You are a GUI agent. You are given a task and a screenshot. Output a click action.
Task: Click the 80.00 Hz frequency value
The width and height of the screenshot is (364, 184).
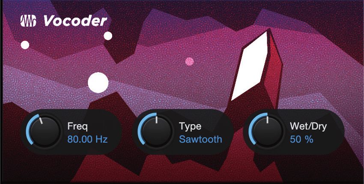(x=87, y=140)
